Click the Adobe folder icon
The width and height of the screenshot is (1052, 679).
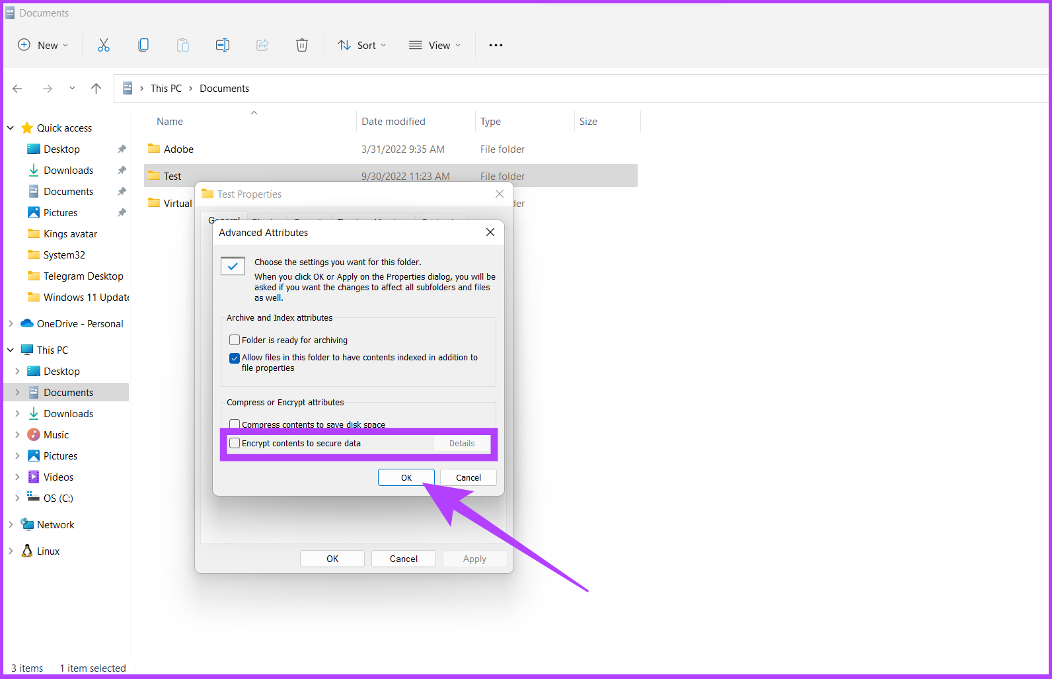coord(154,149)
